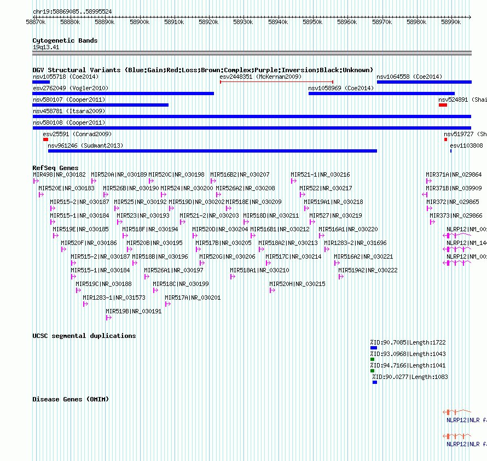Open the UCSC segmental duplications track title
The height and width of the screenshot is (461, 487).
84,336
